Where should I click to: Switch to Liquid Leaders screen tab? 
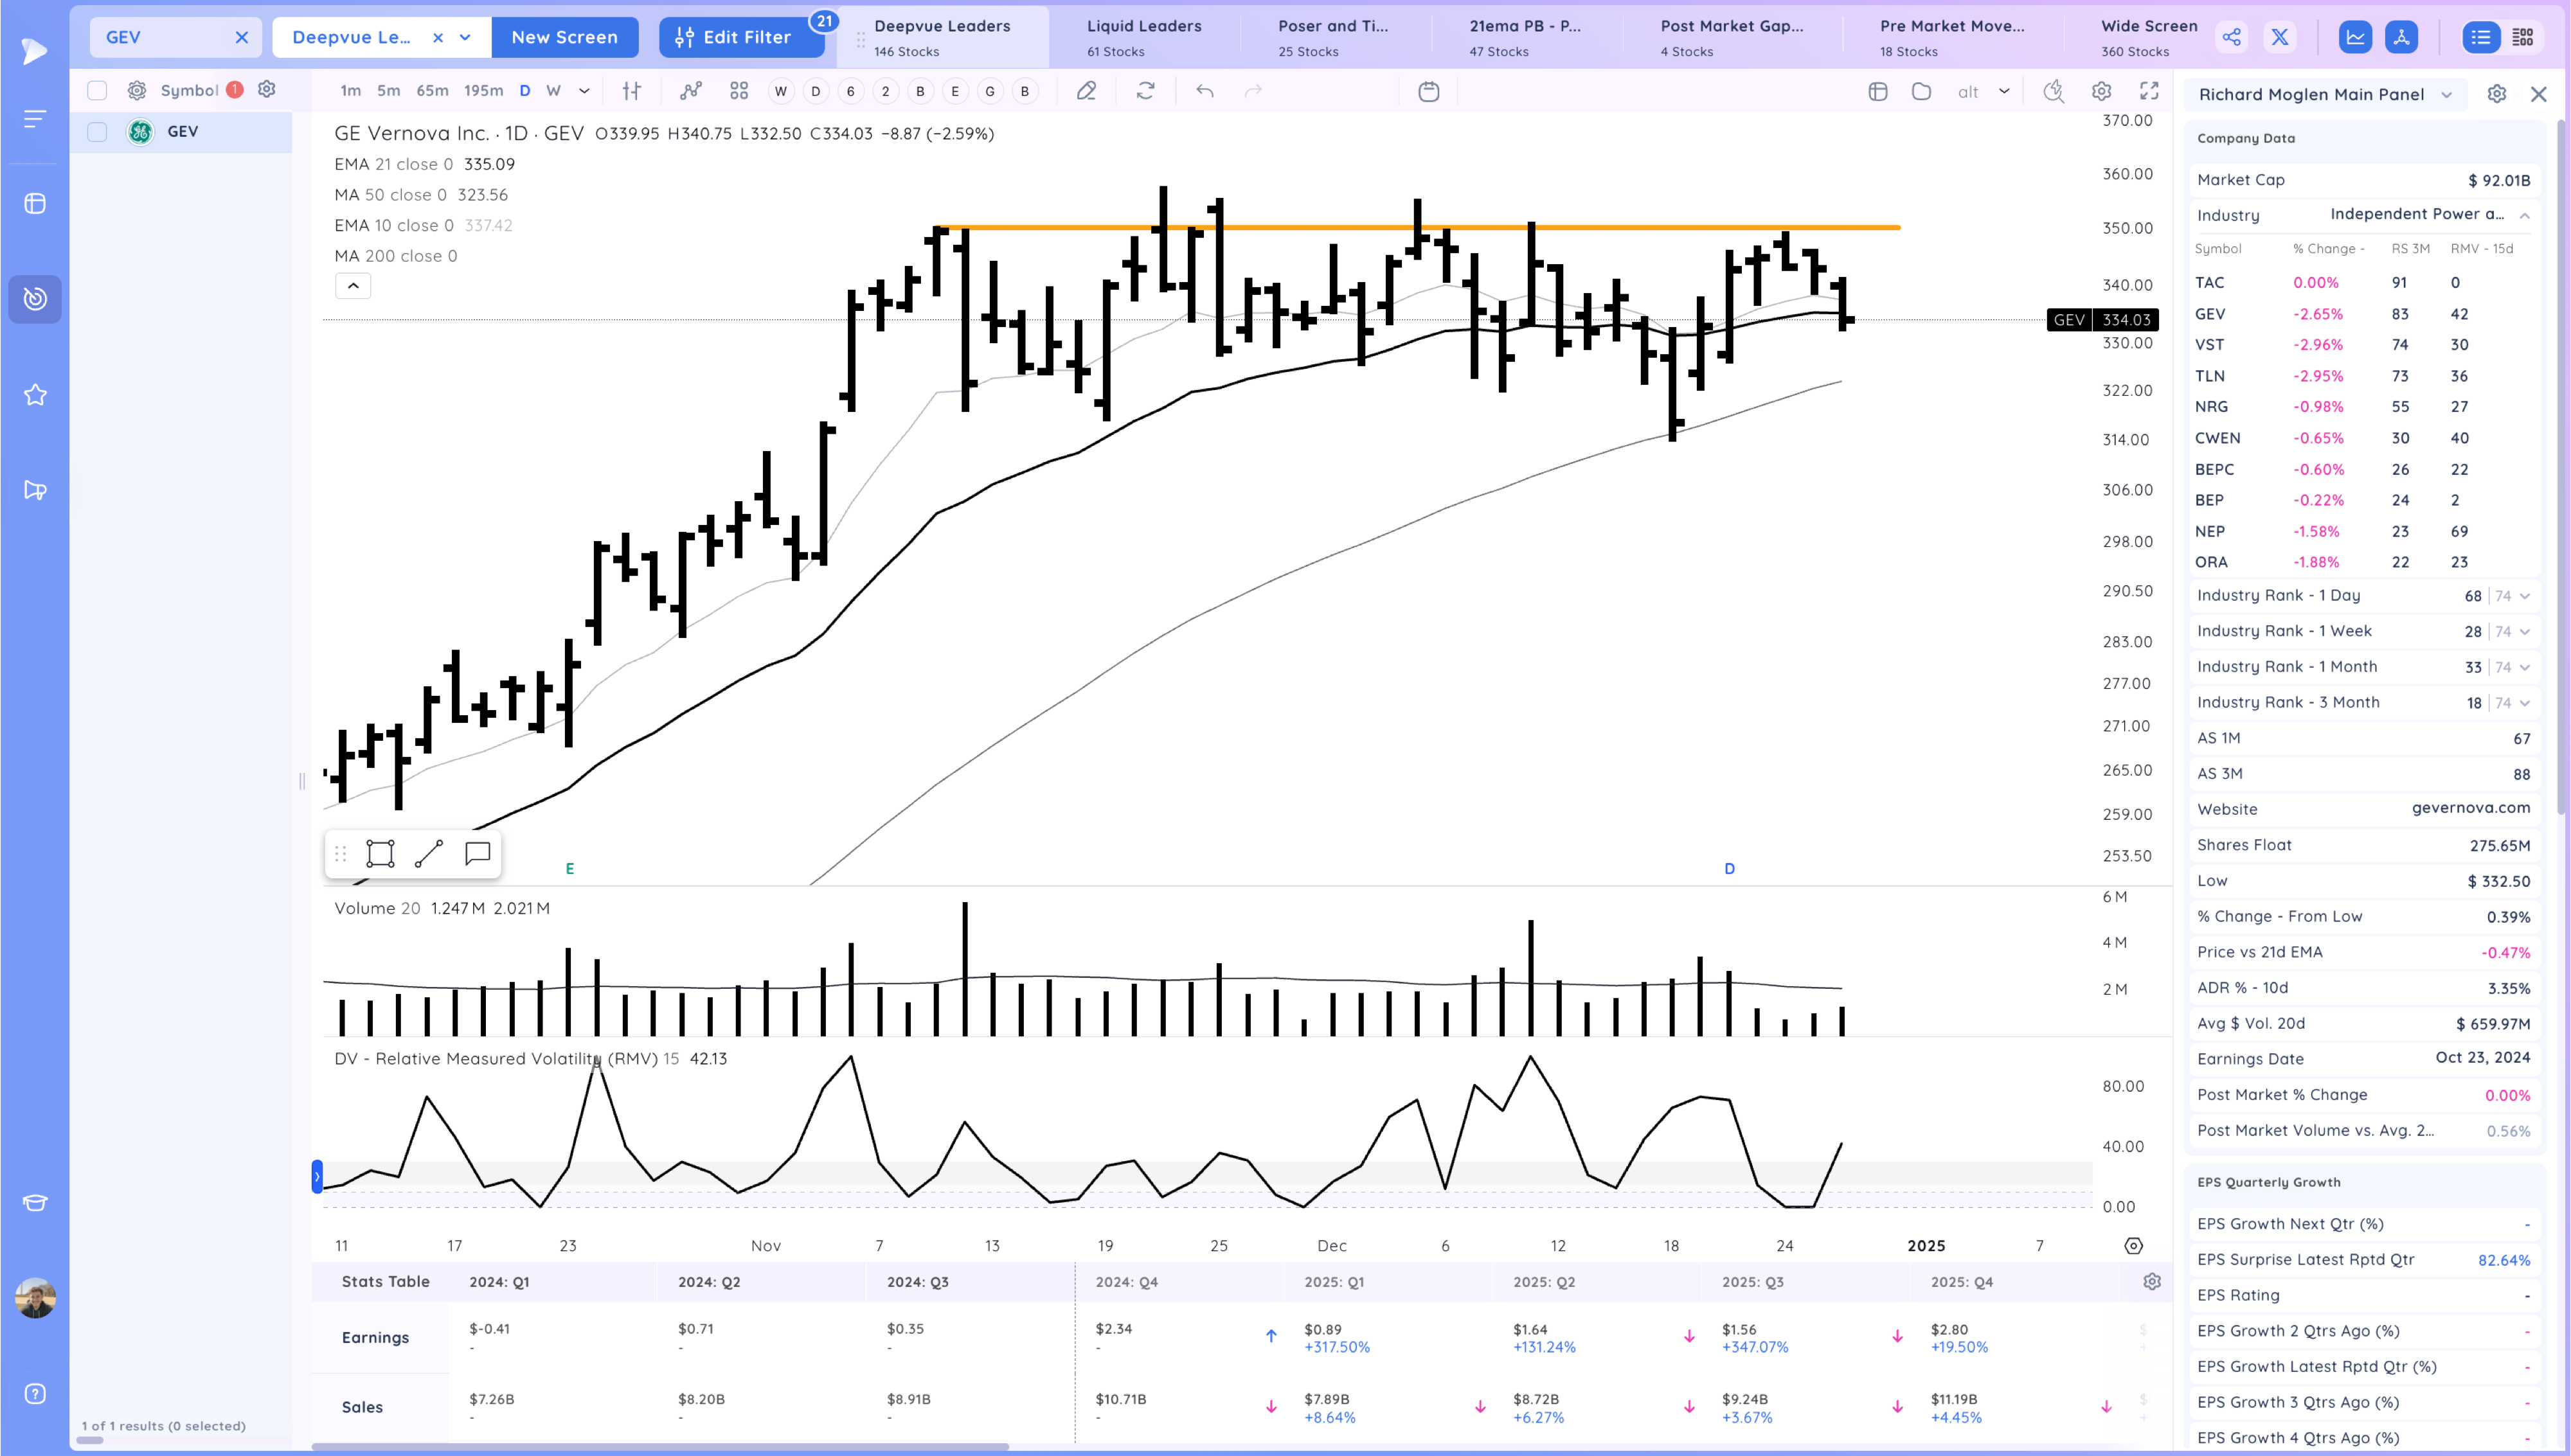point(1144,37)
